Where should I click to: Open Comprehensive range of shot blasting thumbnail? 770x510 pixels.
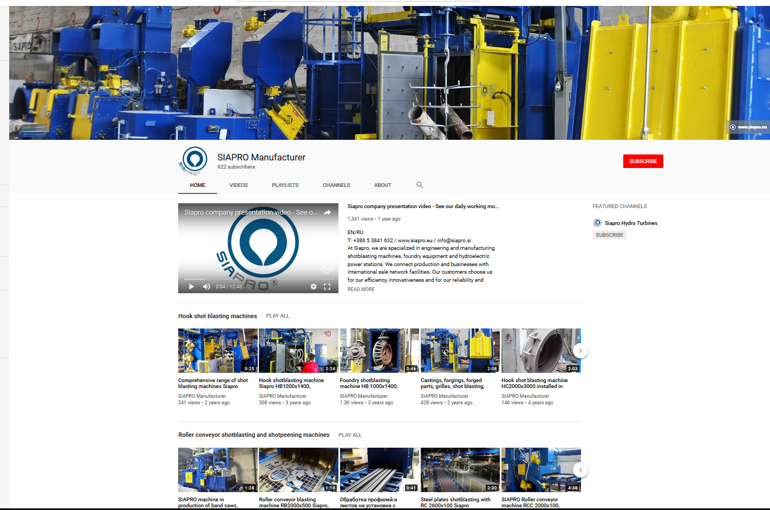(218, 351)
